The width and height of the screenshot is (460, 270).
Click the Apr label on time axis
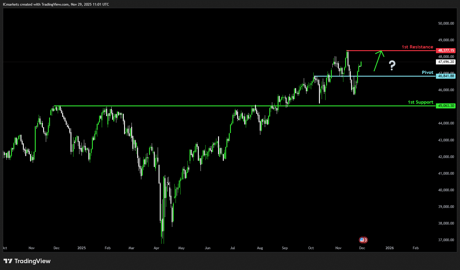[x=157, y=248]
